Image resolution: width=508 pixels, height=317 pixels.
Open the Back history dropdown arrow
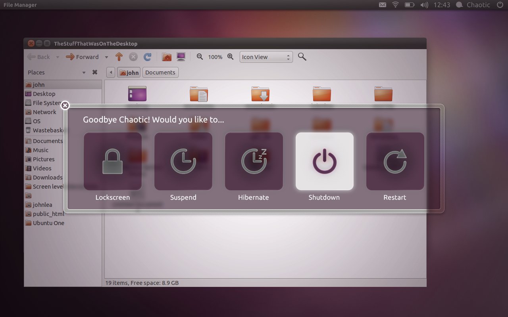58,57
